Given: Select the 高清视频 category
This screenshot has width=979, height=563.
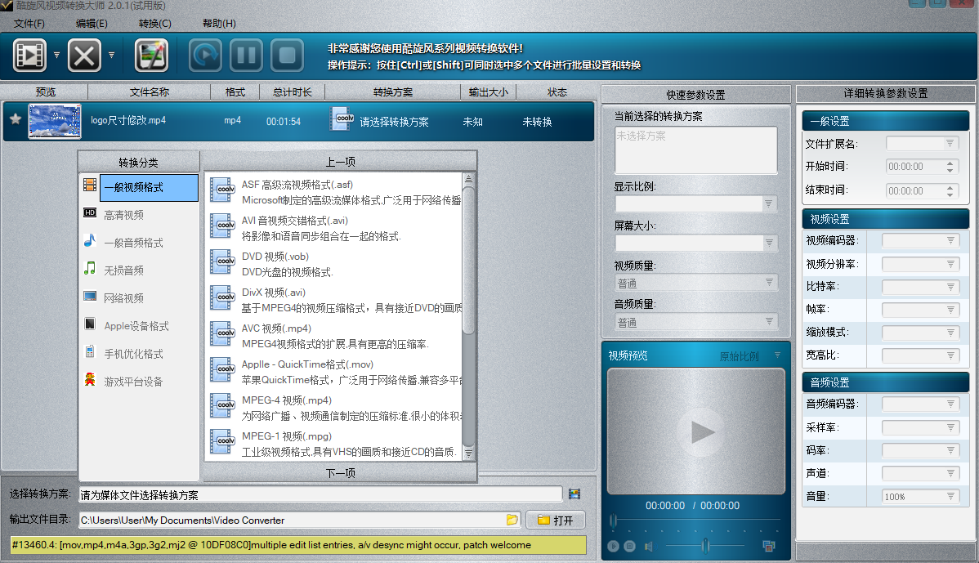Looking at the screenshot, I should 123,215.
